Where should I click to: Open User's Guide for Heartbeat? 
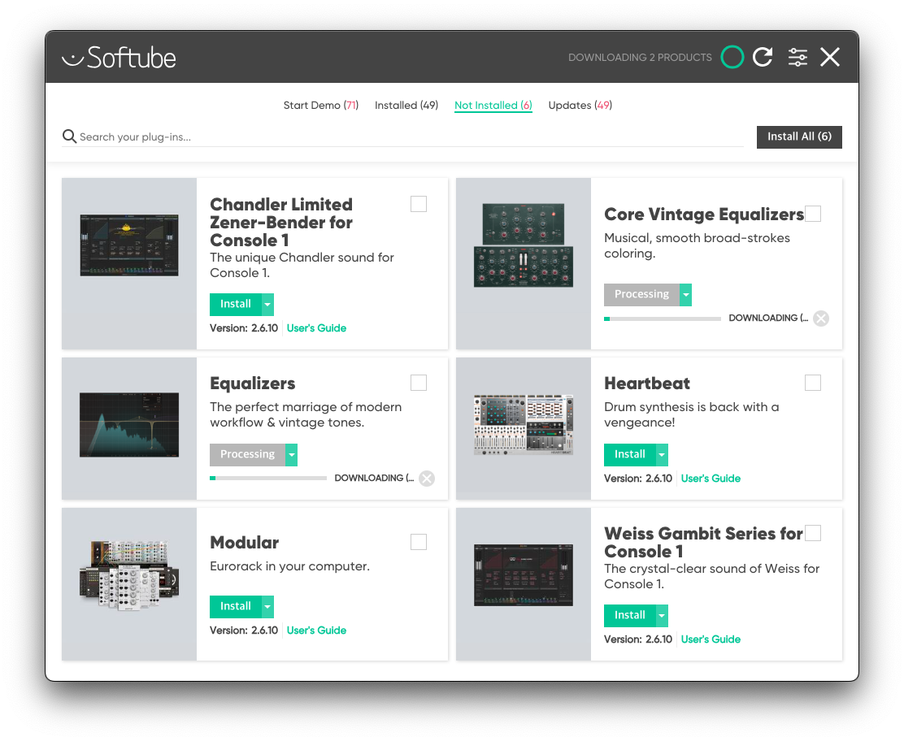coord(711,479)
